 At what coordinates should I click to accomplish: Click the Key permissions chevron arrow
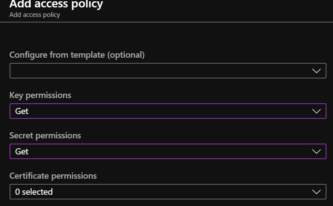click(x=316, y=111)
